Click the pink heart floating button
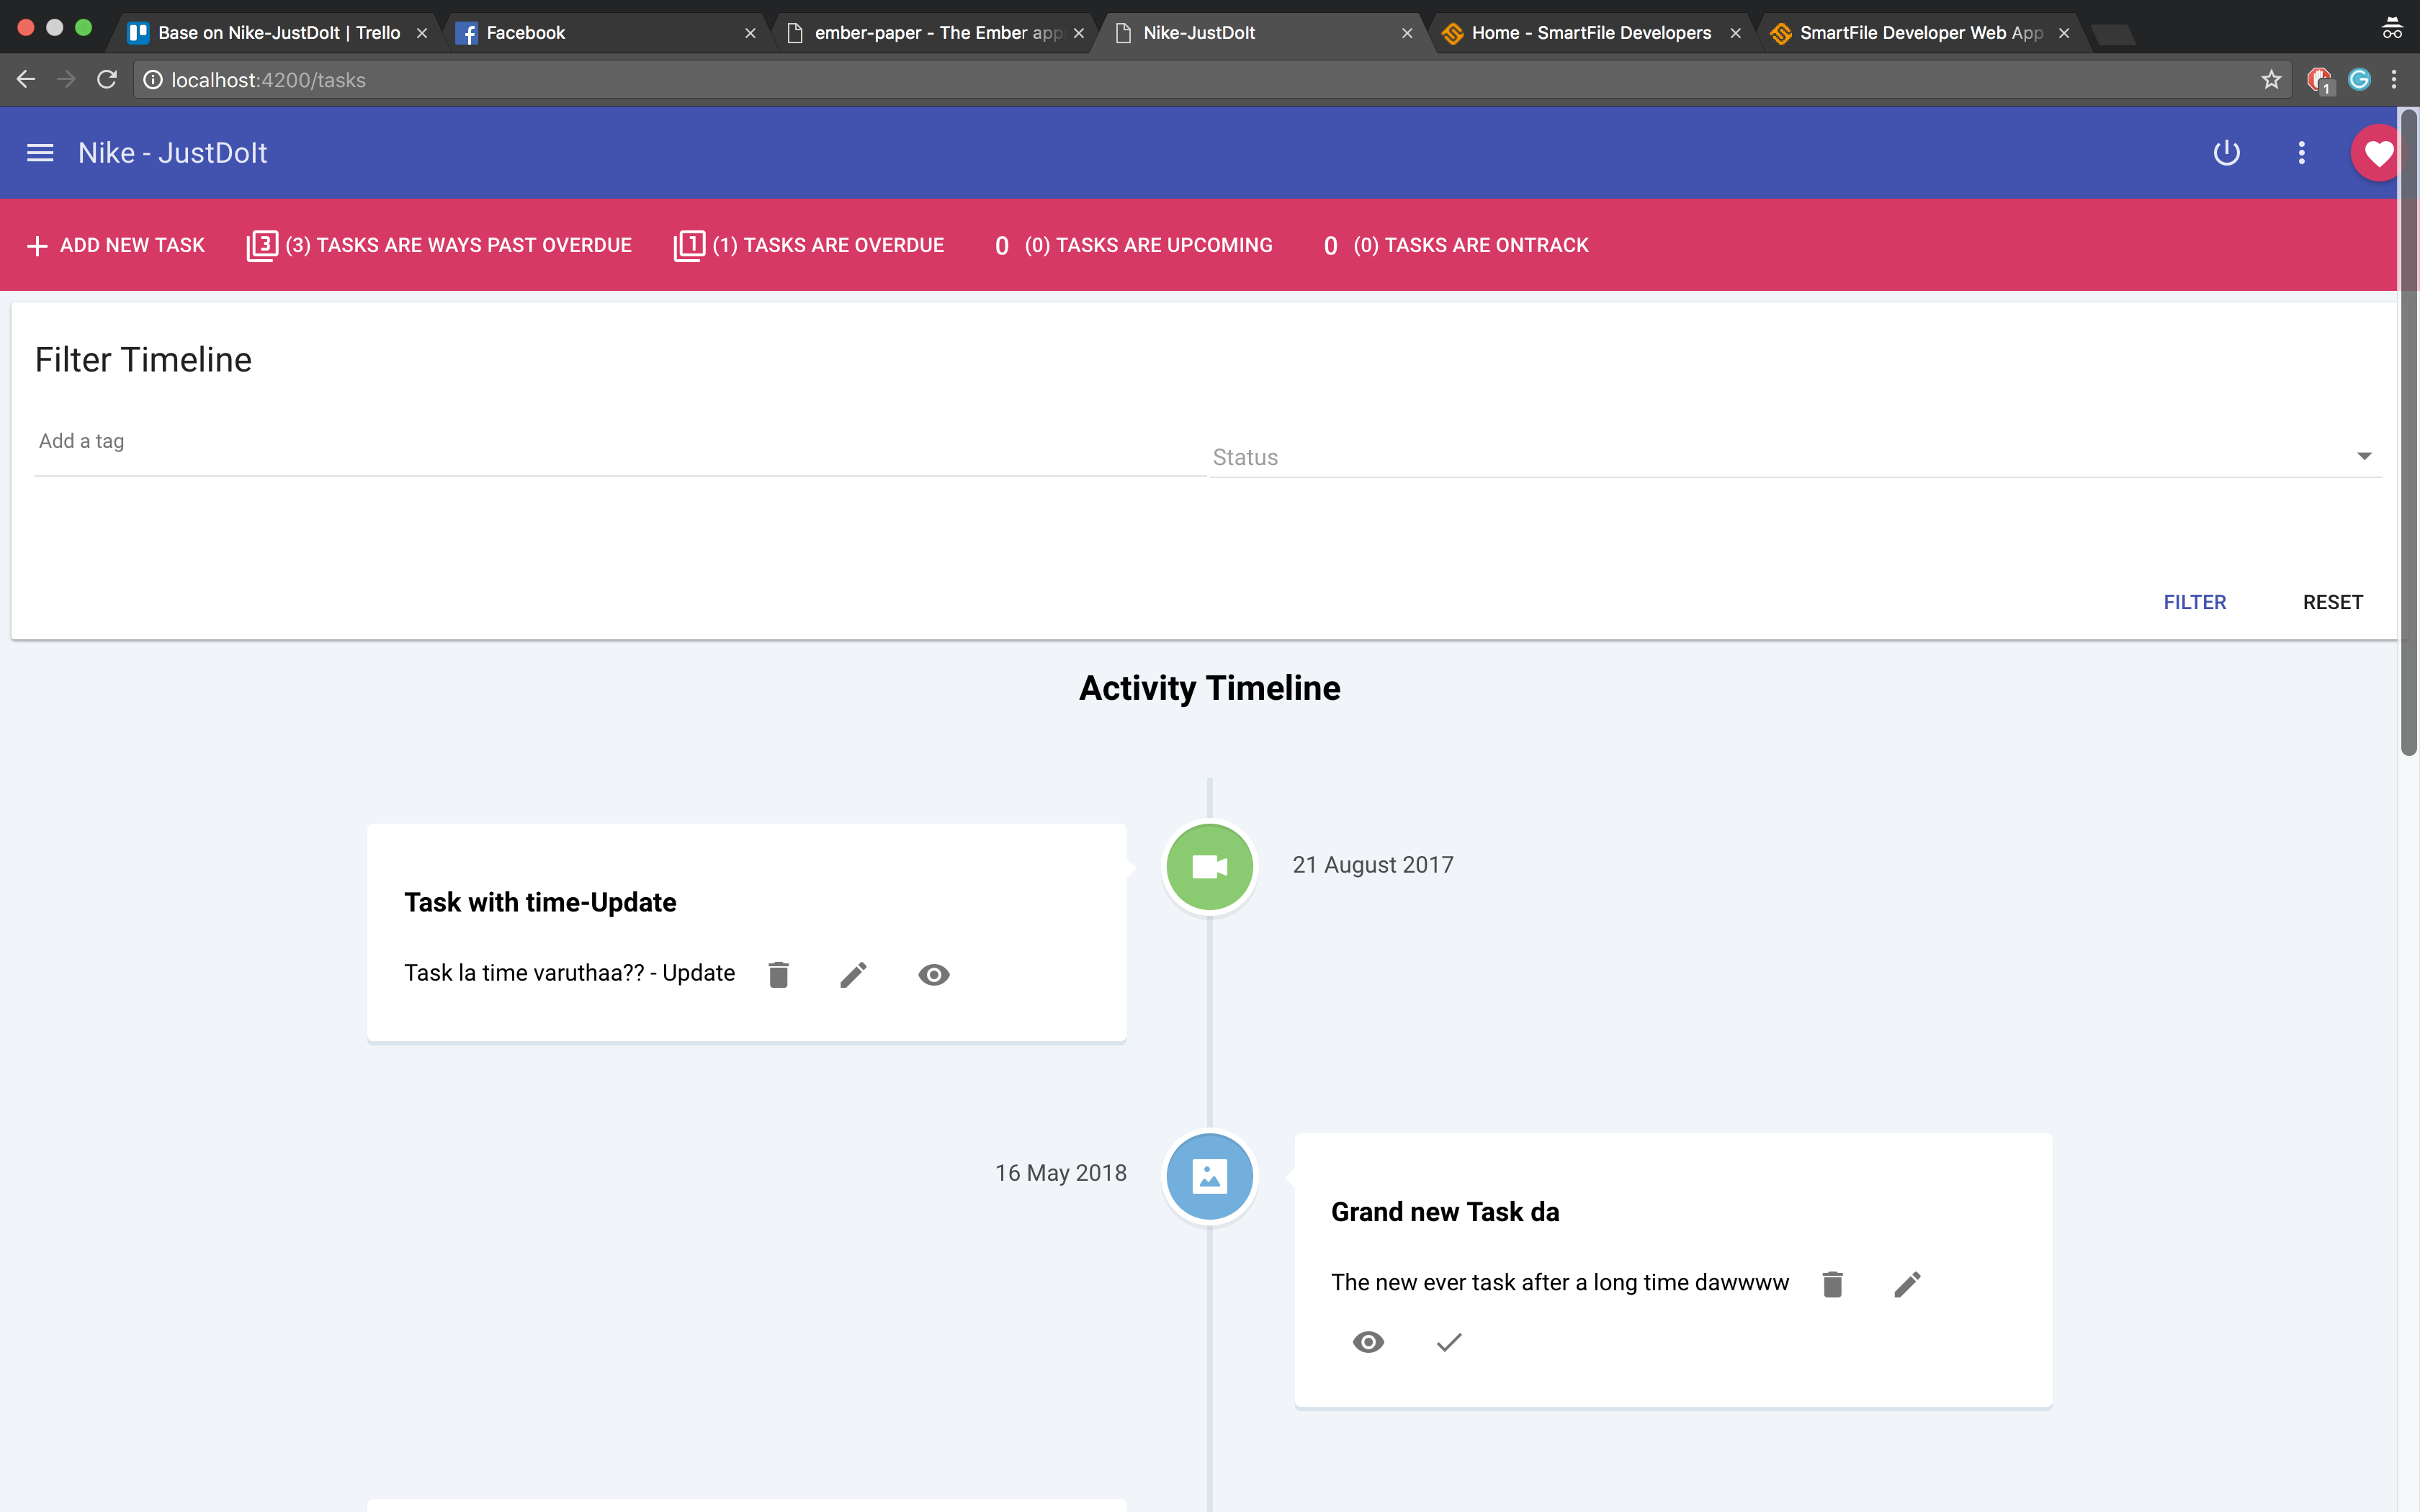 2377,153
